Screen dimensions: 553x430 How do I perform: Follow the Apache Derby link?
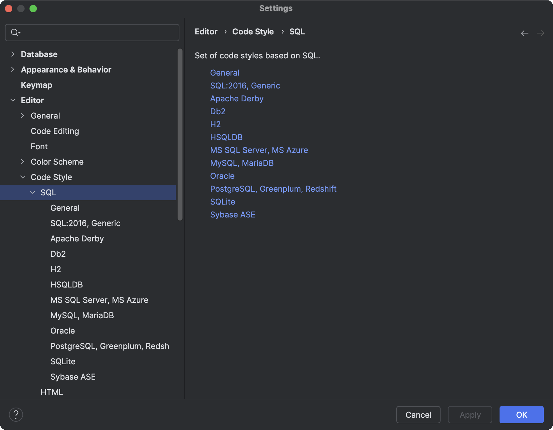point(237,99)
